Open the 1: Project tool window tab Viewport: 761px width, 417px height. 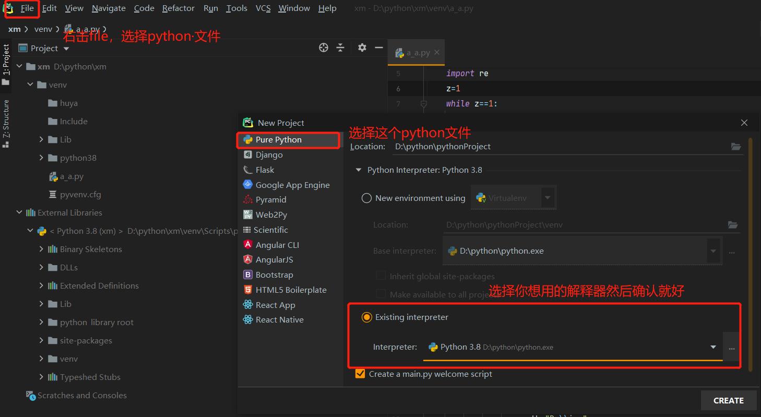point(6,64)
